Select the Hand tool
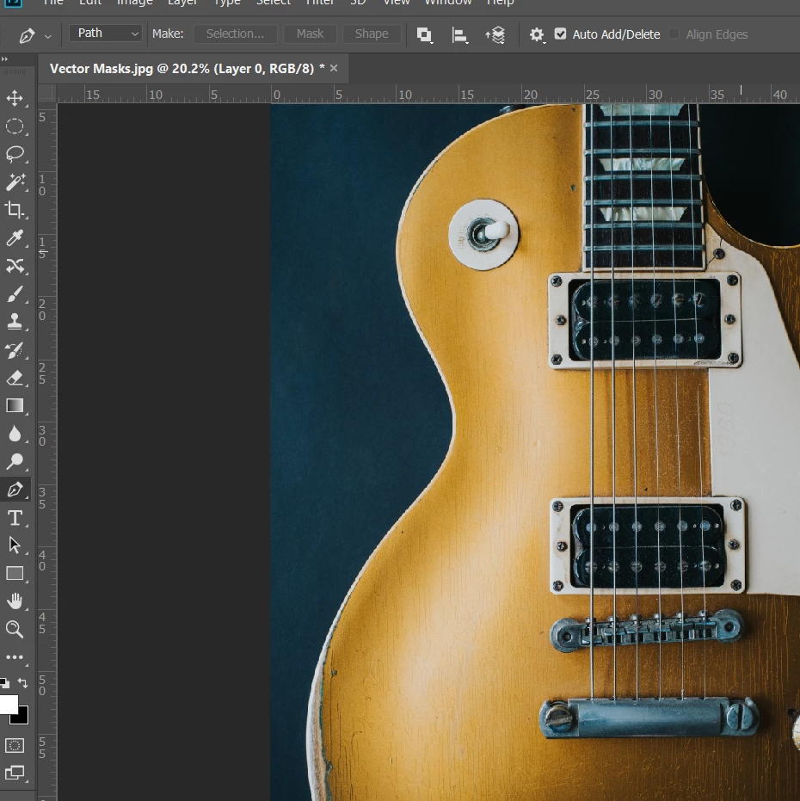This screenshot has height=801, width=800. tap(15, 601)
